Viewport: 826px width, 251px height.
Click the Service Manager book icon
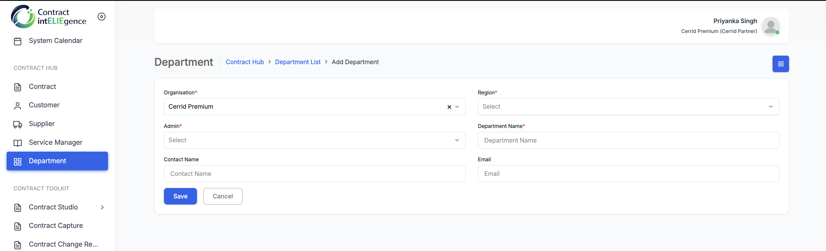pos(18,143)
